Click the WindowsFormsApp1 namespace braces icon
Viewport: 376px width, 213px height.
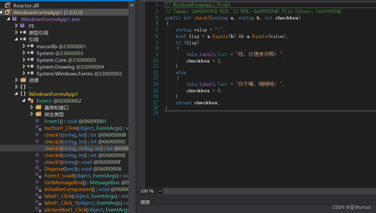tap(23, 94)
